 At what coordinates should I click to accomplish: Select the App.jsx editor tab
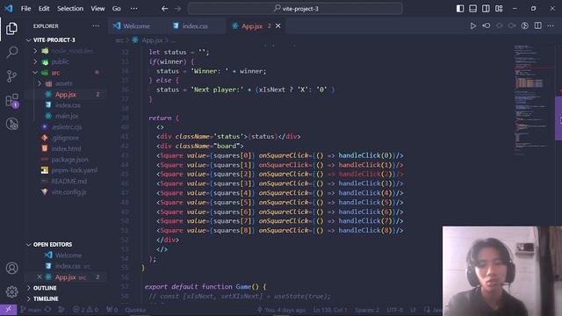(252, 25)
